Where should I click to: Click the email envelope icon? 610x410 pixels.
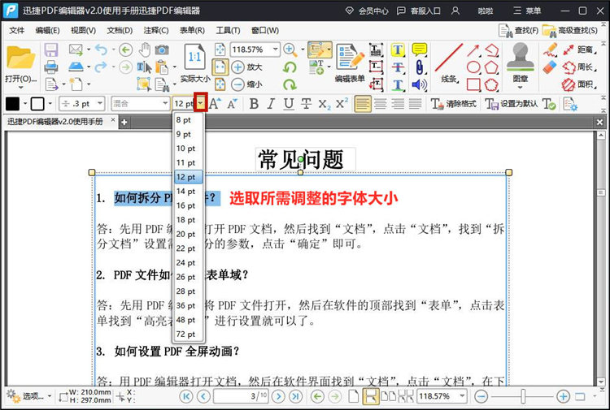click(x=76, y=50)
